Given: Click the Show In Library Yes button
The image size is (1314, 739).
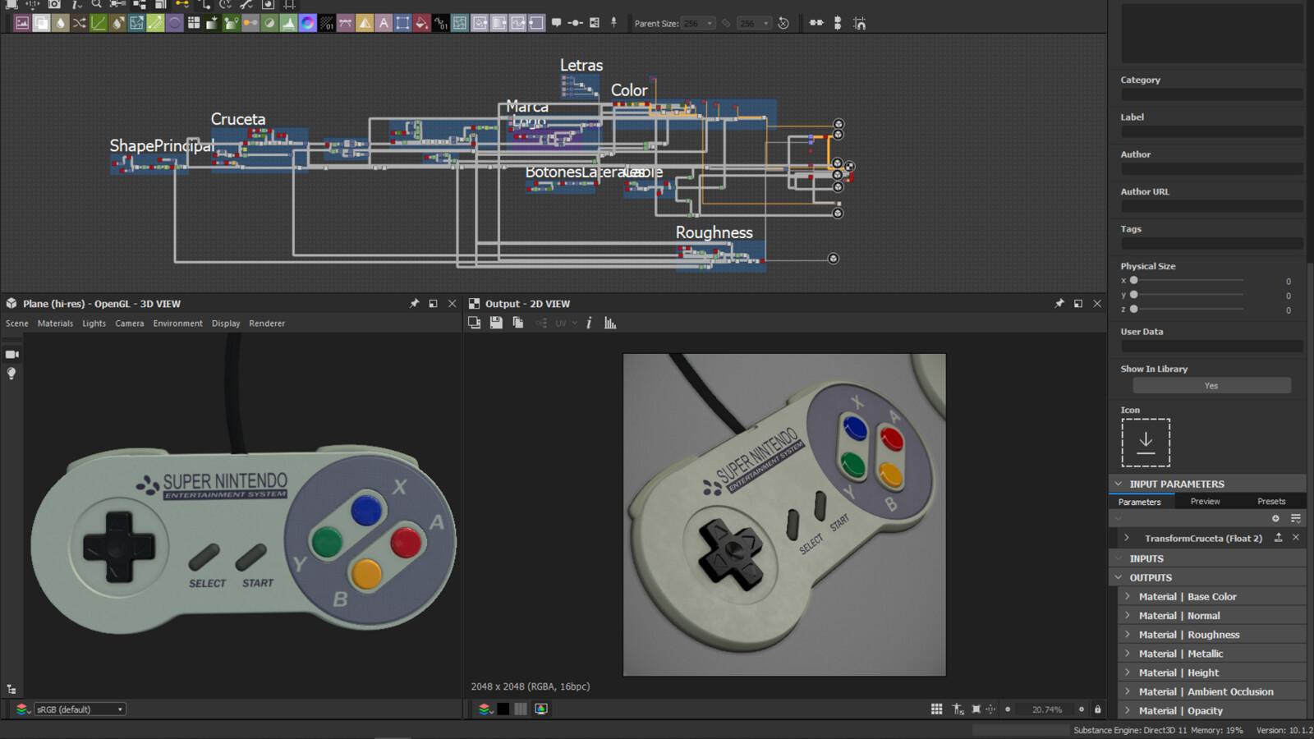Looking at the screenshot, I should (1211, 385).
